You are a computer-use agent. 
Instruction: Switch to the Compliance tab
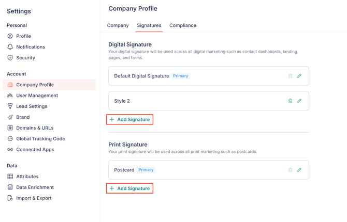pyautogui.click(x=183, y=25)
